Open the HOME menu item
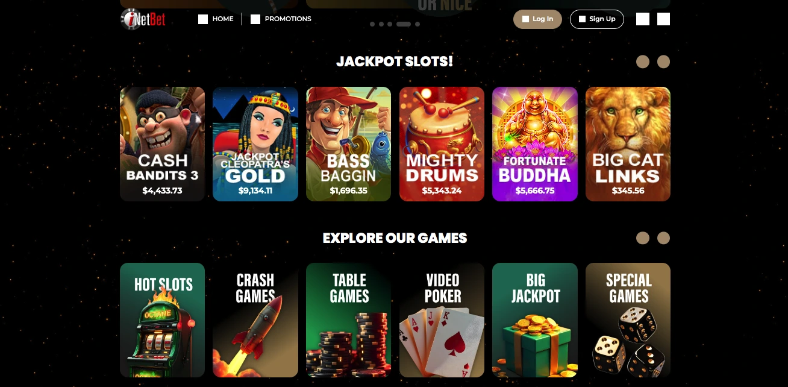This screenshot has height=387, width=788. [216, 19]
